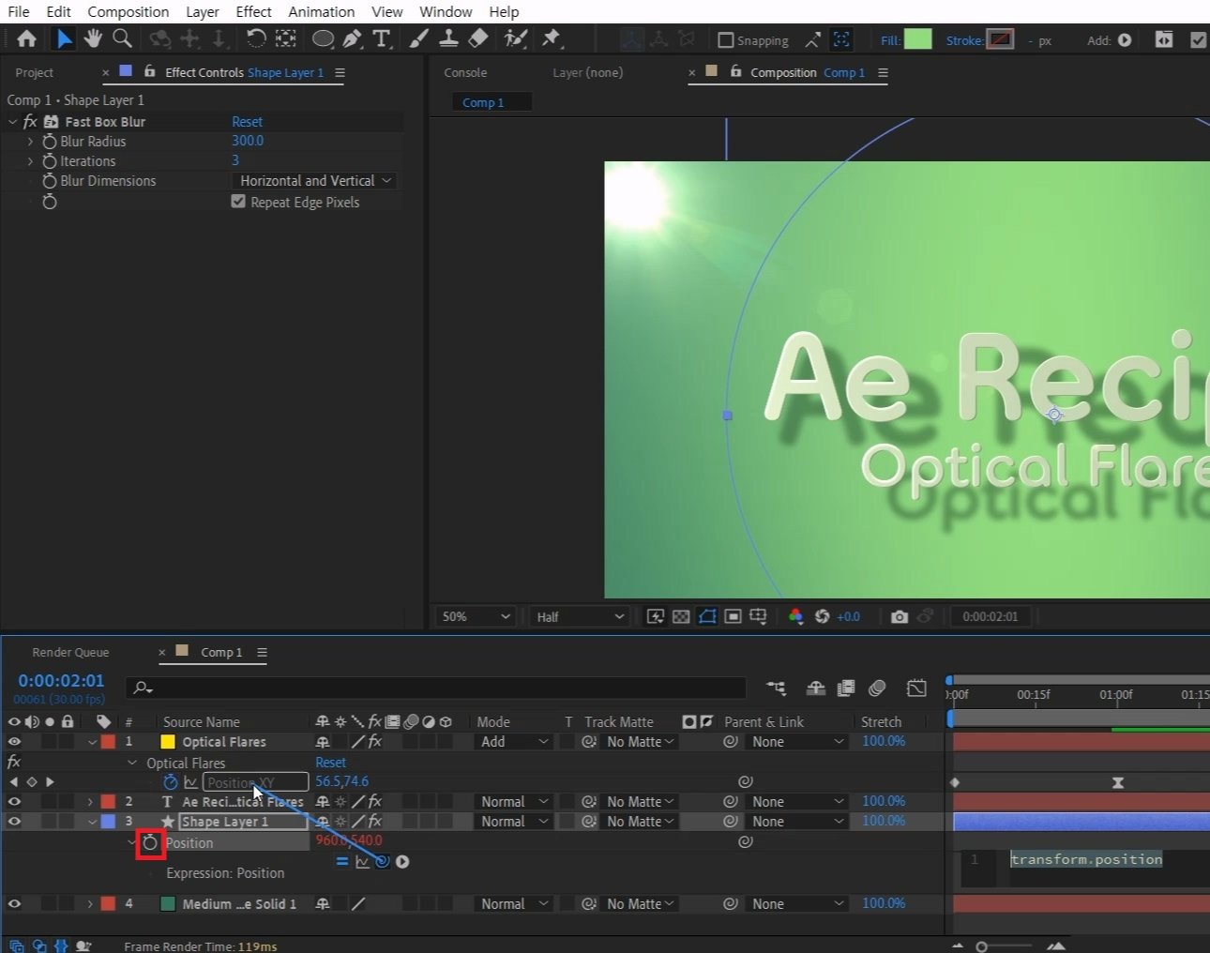Click the Position stopwatch for Shape Layer 1
Screen dimensions: 1210x953
(150, 843)
